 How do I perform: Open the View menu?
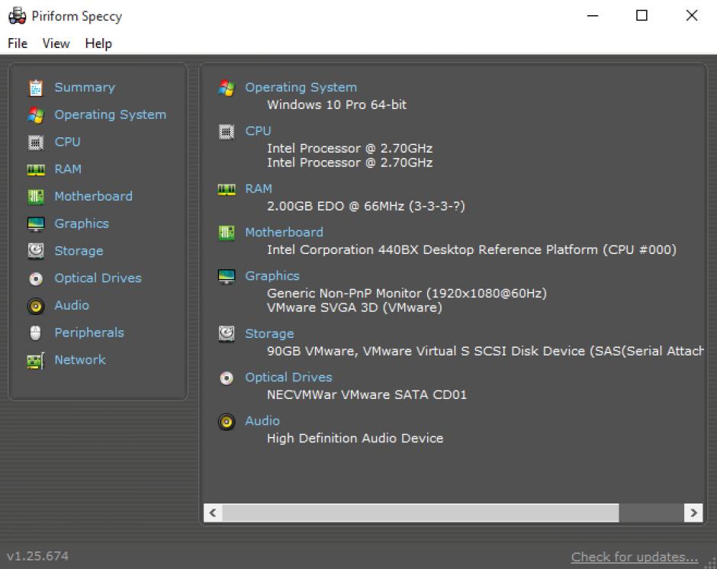click(x=56, y=43)
